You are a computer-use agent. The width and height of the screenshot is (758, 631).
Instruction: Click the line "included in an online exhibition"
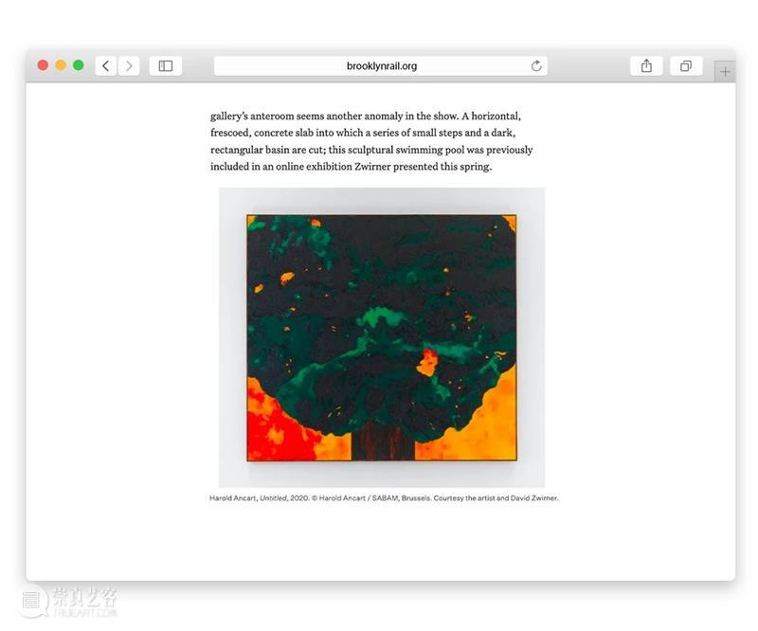coord(351,167)
